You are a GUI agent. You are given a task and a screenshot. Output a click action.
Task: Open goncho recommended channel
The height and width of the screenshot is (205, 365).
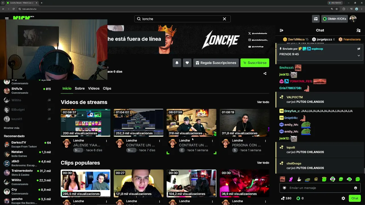tap(27, 201)
